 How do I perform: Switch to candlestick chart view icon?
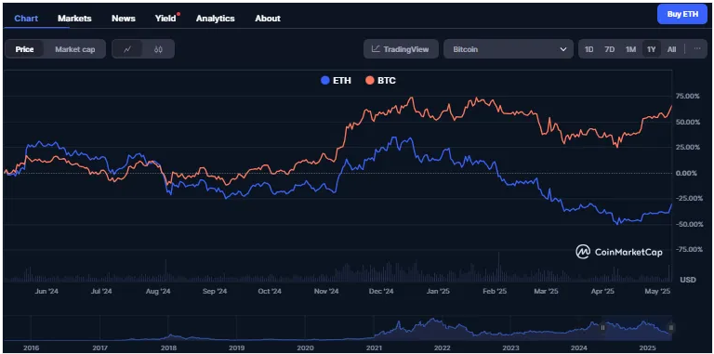[158, 49]
